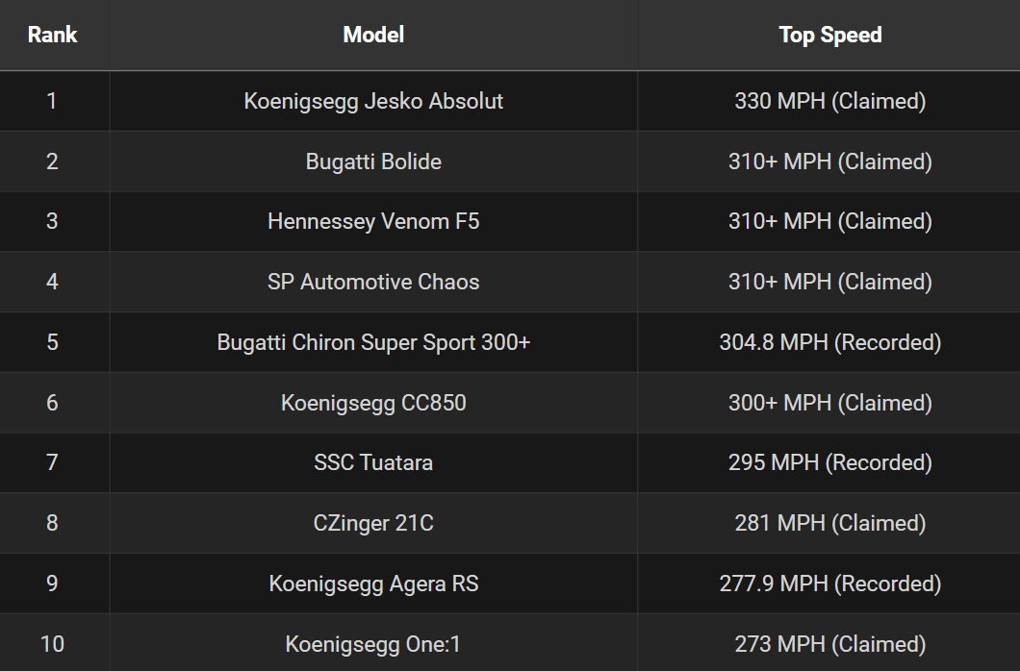Select the Hennessey Venom F5 cell
The width and height of the screenshot is (1020, 671).
pyautogui.click(x=373, y=221)
